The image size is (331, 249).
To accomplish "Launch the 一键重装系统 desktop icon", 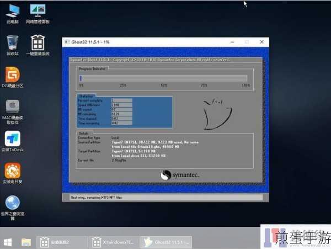I will [38, 46].
